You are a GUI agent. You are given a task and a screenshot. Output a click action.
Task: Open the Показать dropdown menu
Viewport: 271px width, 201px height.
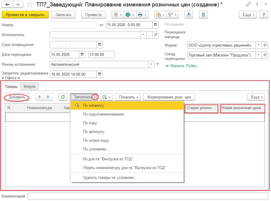pos(128,97)
